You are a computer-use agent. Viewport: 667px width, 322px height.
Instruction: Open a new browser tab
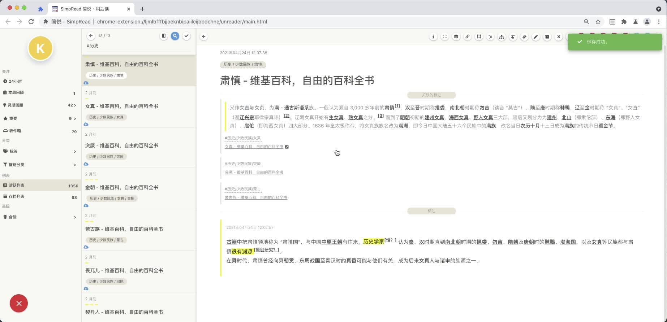142,9
